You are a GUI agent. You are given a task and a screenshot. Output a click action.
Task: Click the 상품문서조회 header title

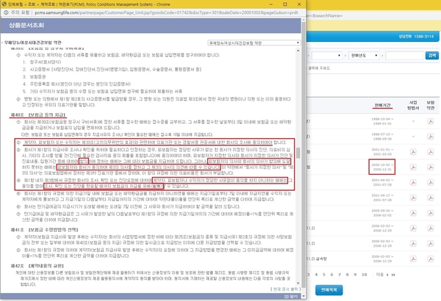pyautogui.click(x=26, y=25)
